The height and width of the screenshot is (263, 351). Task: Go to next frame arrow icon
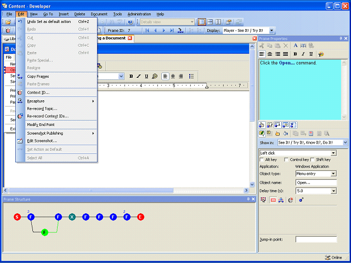(163, 31)
